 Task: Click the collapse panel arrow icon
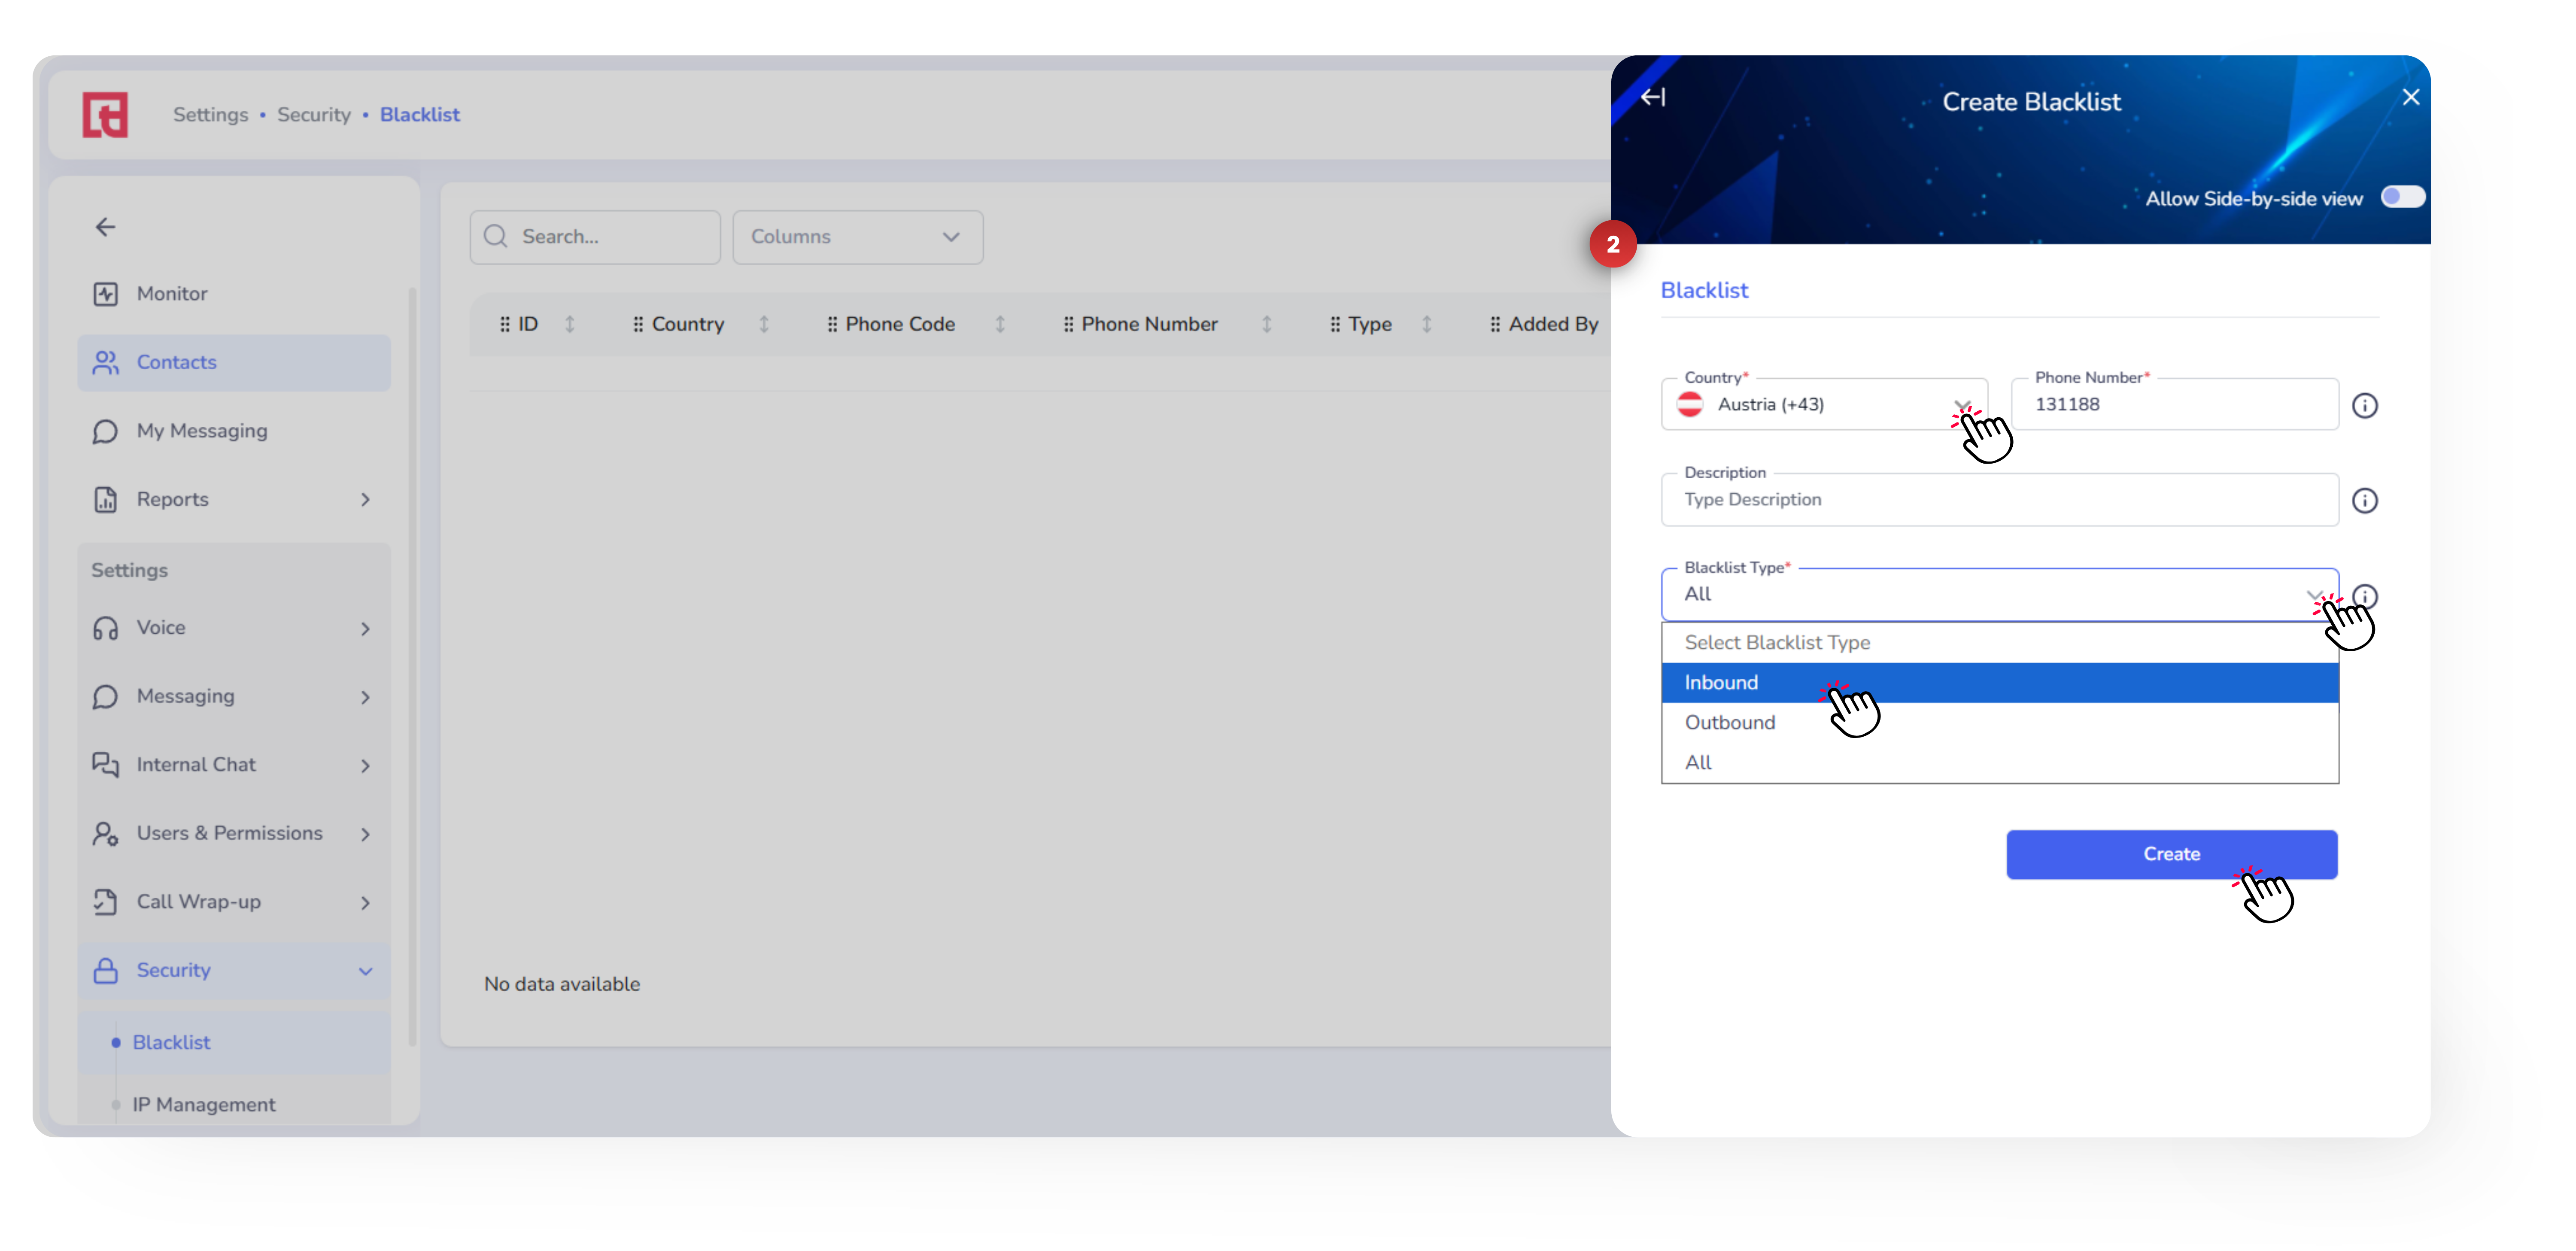tap(1653, 97)
